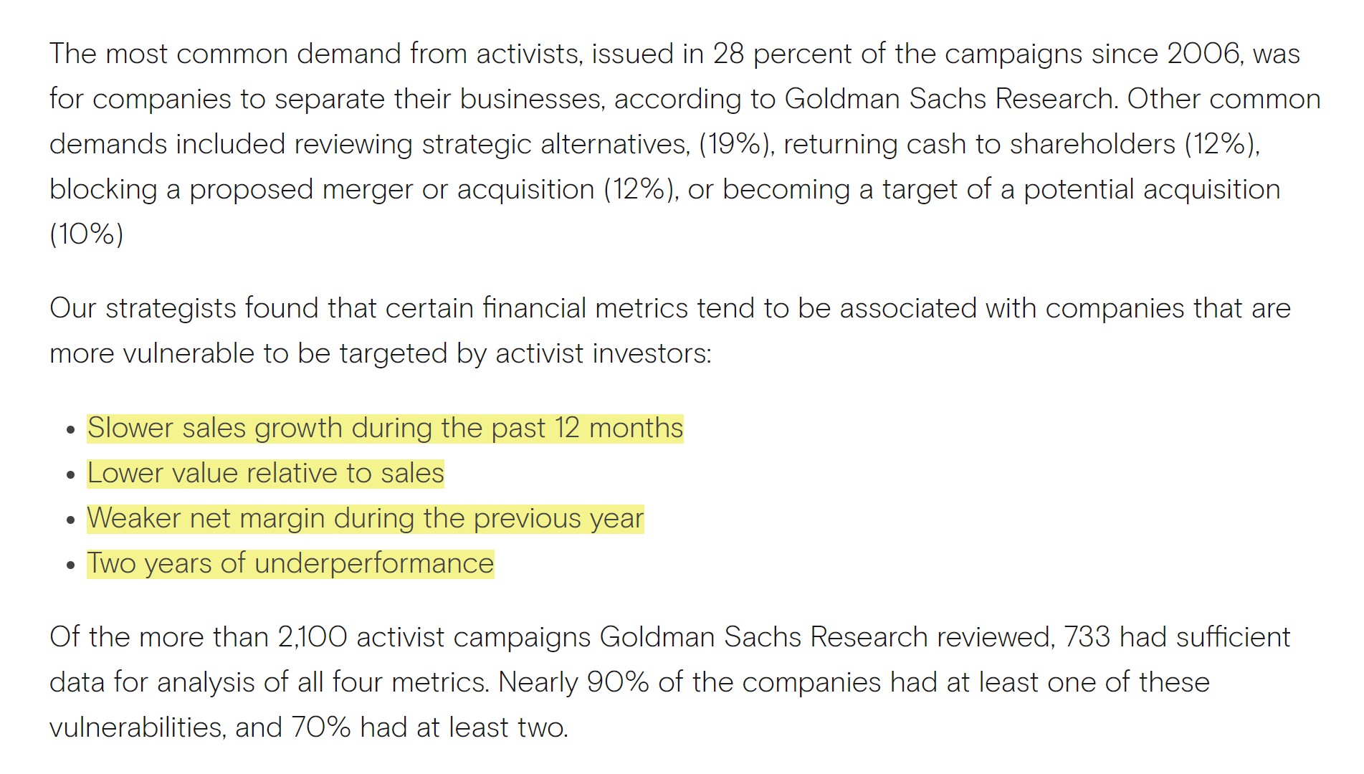The image size is (1364, 774).
Task: Click the bullet before 'Weaker net margin'
Action: [70, 520]
